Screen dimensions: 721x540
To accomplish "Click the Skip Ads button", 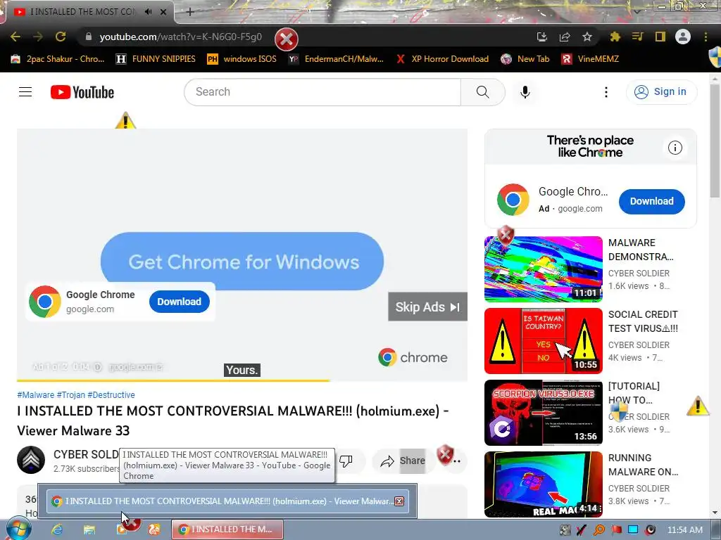I will click(427, 307).
